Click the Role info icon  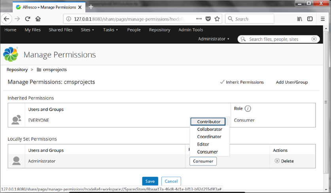[x=248, y=109]
